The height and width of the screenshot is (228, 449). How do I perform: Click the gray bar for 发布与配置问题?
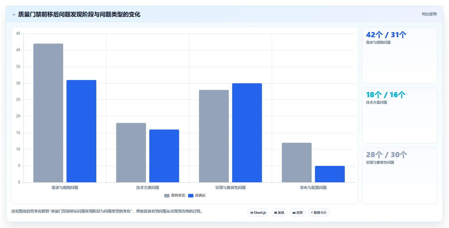coord(297,162)
